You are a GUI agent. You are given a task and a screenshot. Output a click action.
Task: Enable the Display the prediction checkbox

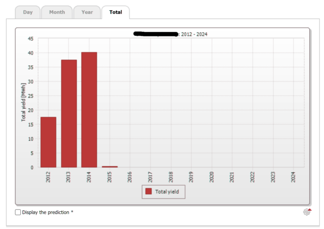[18, 212]
